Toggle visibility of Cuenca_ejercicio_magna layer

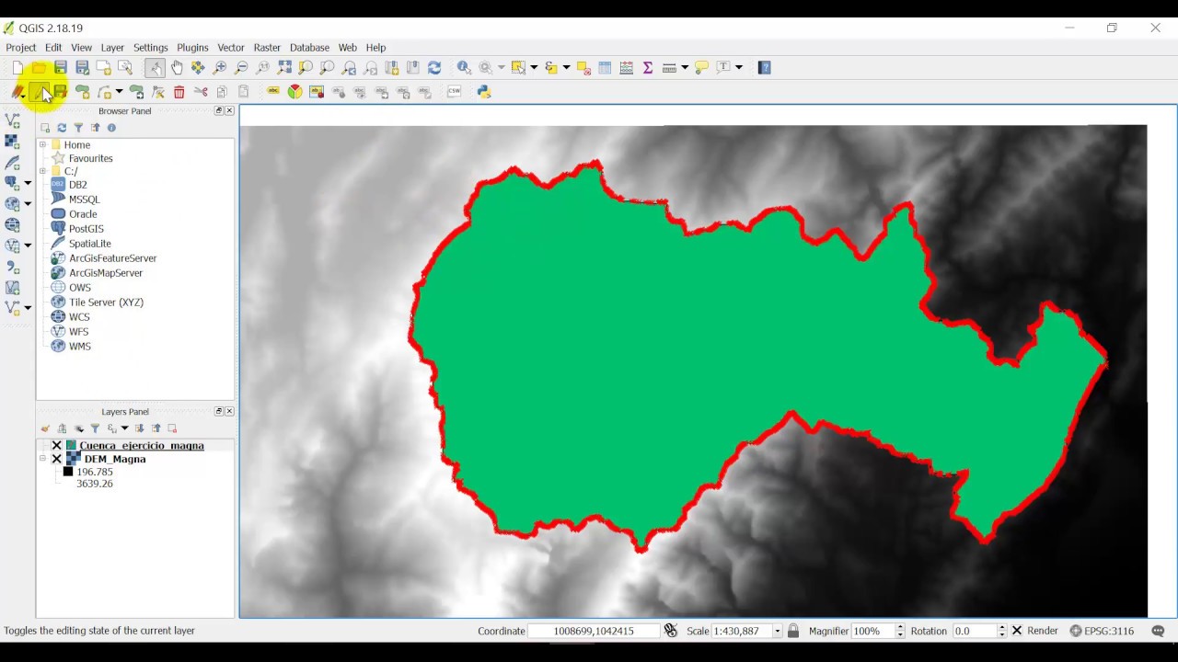coord(57,446)
